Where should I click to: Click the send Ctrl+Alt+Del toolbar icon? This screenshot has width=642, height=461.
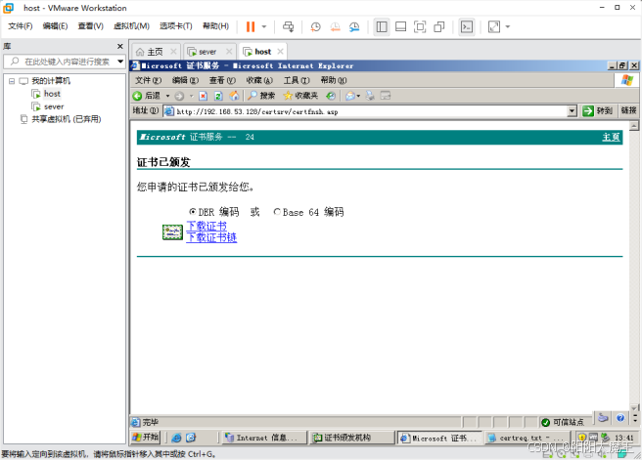[289, 27]
